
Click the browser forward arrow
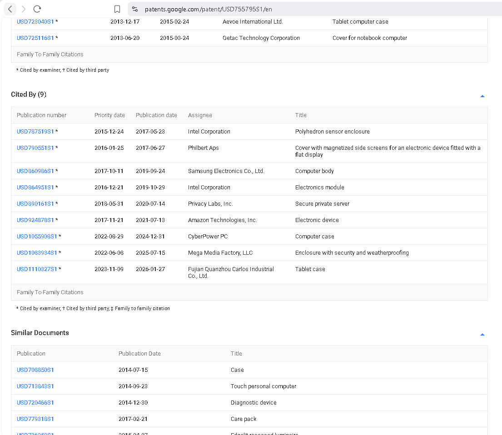pos(24,9)
